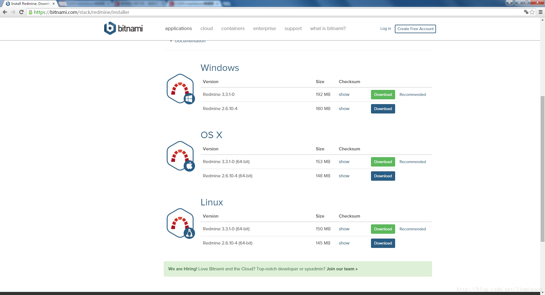This screenshot has height=295, width=545.
Task: Click Recommended label in OS X table
Action: (x=413, y=162)
